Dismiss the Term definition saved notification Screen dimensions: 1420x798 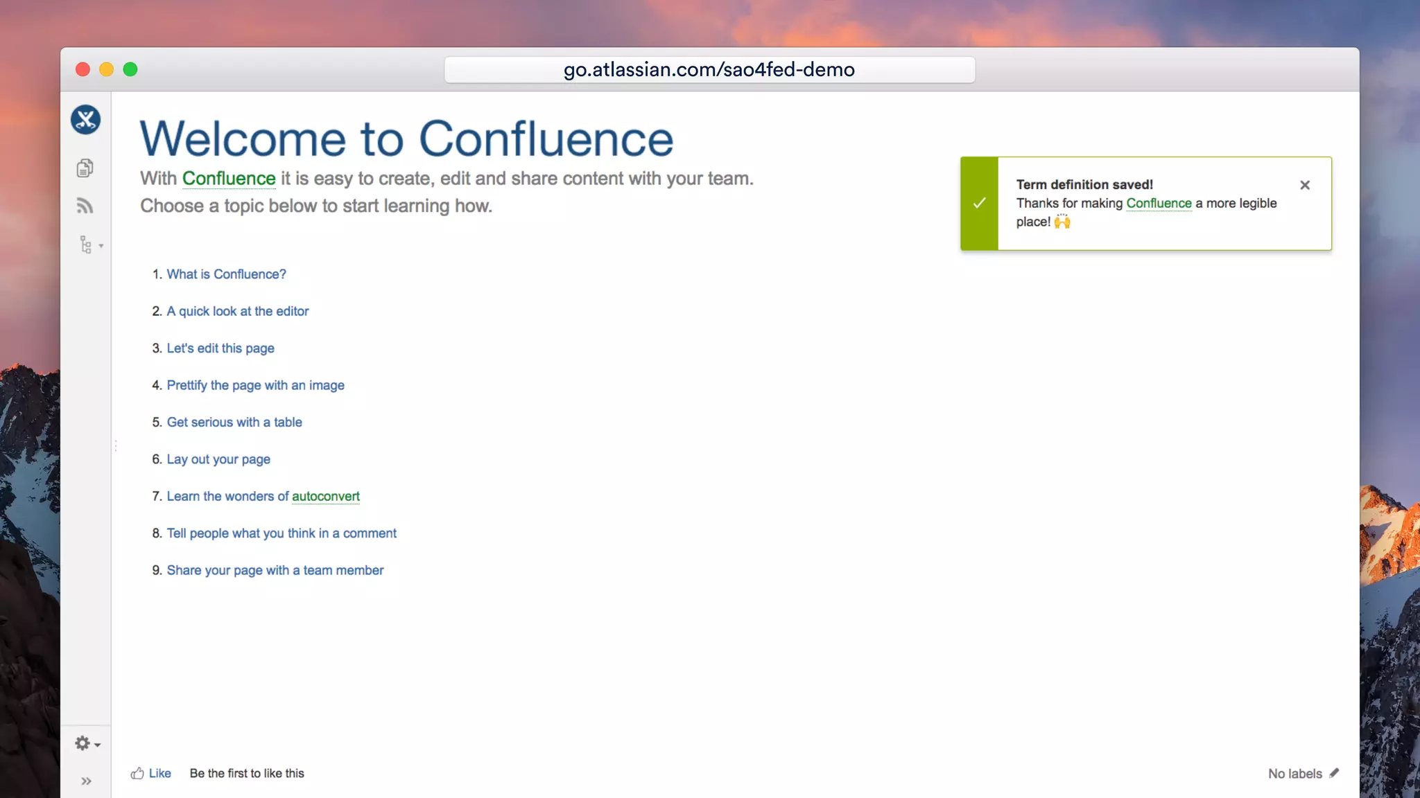pyautogui.click(x=1305, y=185)
